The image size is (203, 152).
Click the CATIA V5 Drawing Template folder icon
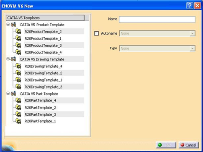pyautogui.click(x=13, y=59)
